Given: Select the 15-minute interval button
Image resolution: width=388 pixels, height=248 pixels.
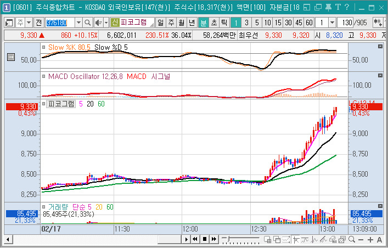Looking at the screenshot, I should coord(278,23).
